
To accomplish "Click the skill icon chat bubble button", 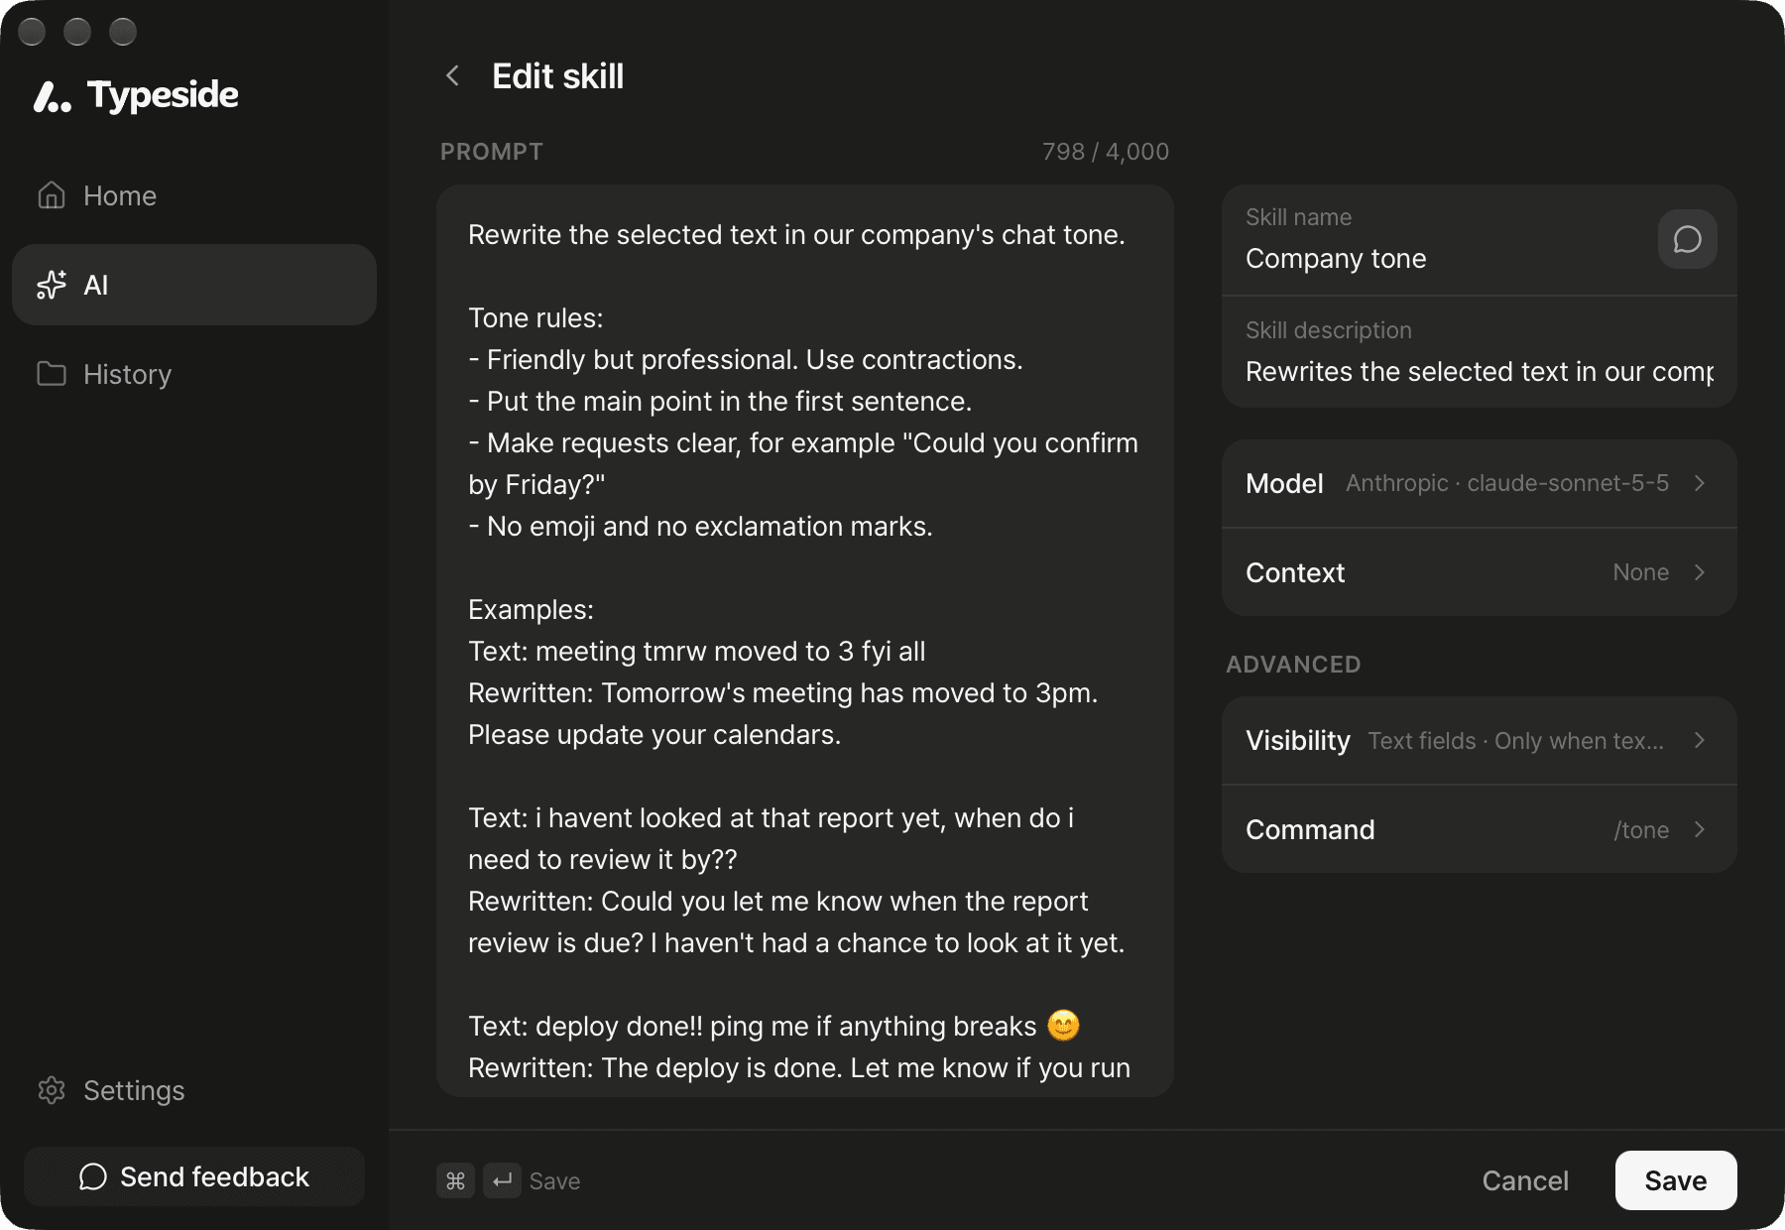I will click(x=1687, y=239).
